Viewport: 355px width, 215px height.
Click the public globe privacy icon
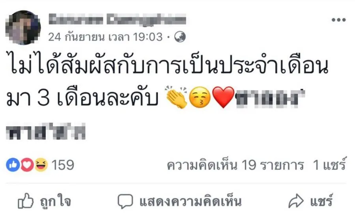coord(180,37)
